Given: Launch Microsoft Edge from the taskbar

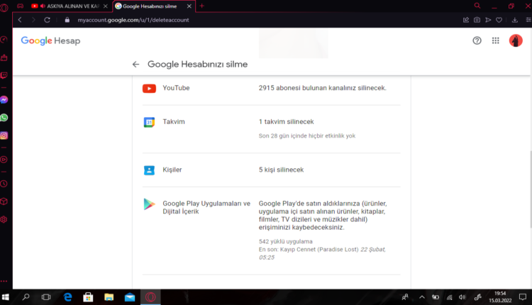Looking at the screenshot, I should click(68, 297).
